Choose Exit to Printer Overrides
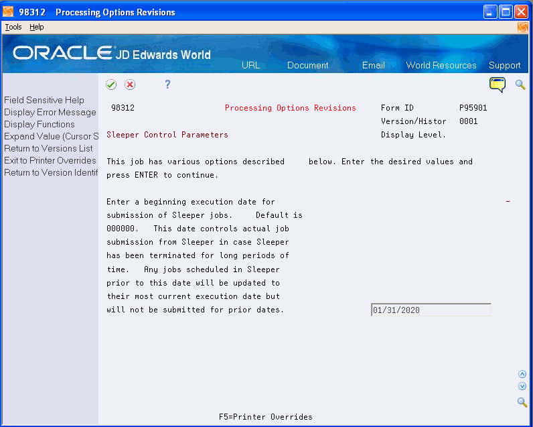 (50, 160)
